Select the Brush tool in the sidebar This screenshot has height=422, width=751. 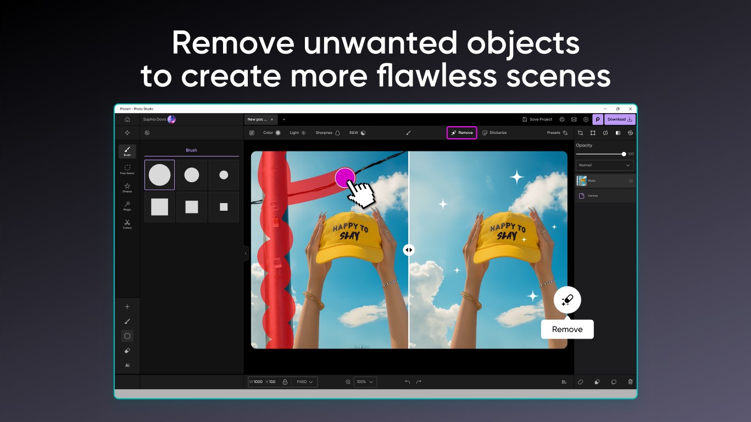tap(127, 151)
